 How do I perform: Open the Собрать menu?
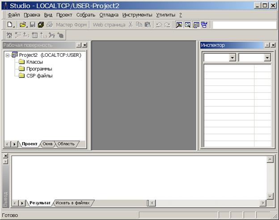click(86, 15)
